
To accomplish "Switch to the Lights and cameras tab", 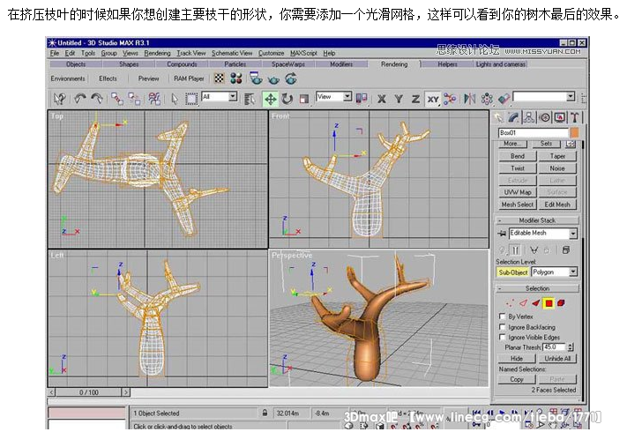I will [501, 64].
